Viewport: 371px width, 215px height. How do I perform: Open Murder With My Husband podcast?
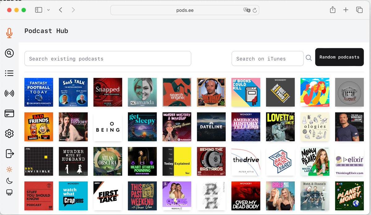[x=73, y=161]
